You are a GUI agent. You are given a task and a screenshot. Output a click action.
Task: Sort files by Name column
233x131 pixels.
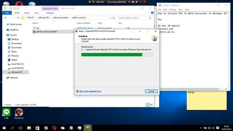click(35, 23)
